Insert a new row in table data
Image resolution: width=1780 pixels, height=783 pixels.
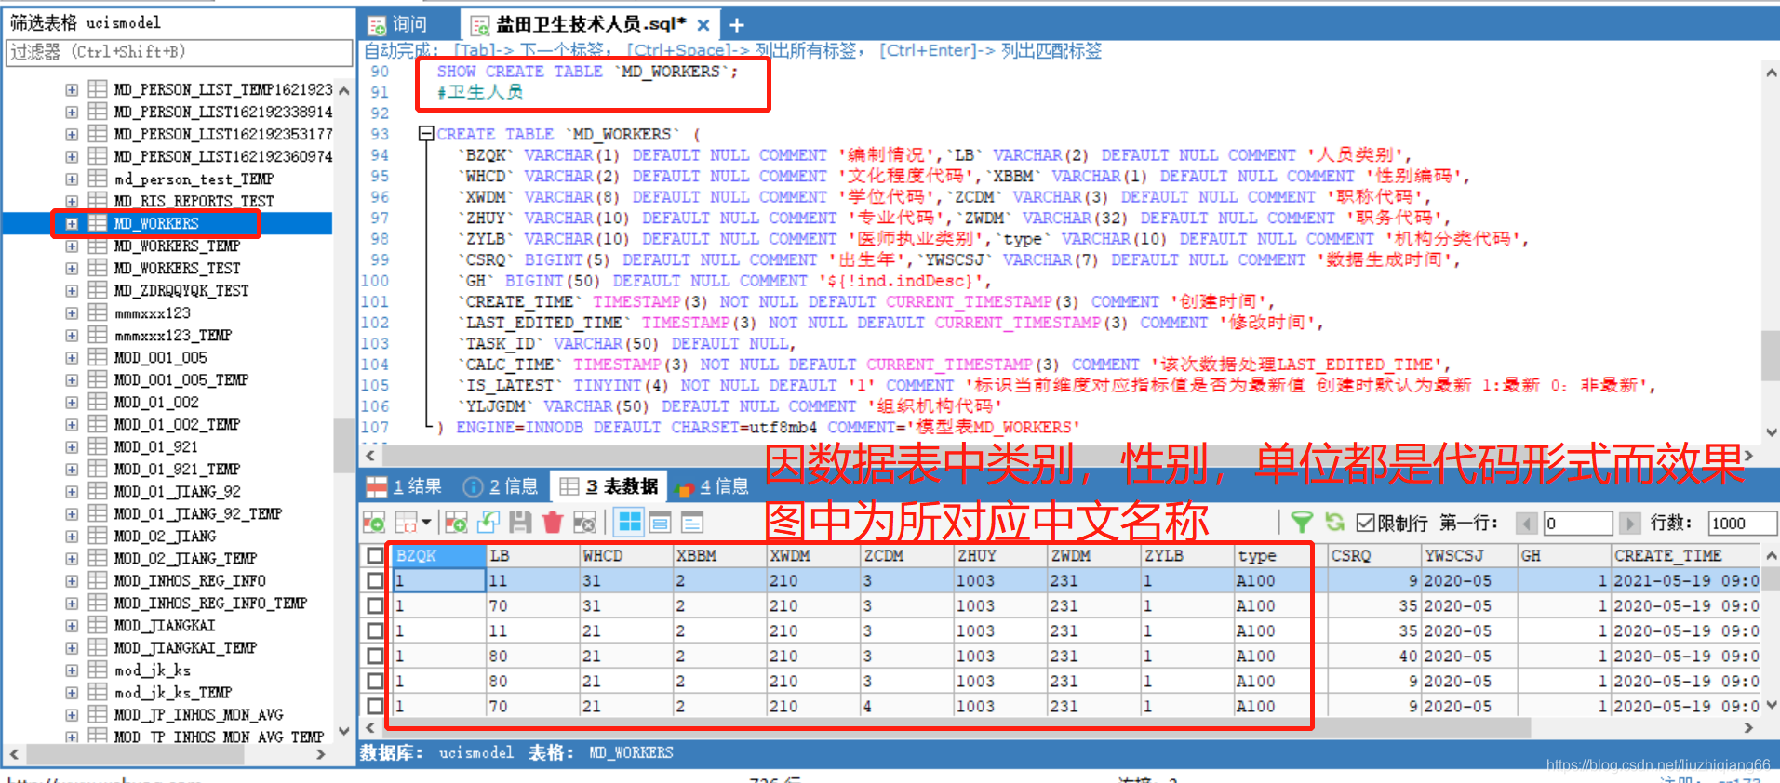(456, 523)
